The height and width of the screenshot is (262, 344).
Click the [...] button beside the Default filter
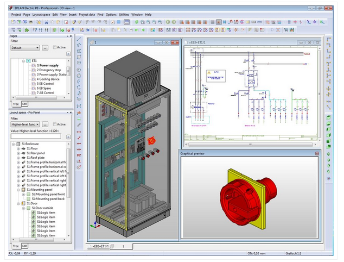tap(45, 48)
